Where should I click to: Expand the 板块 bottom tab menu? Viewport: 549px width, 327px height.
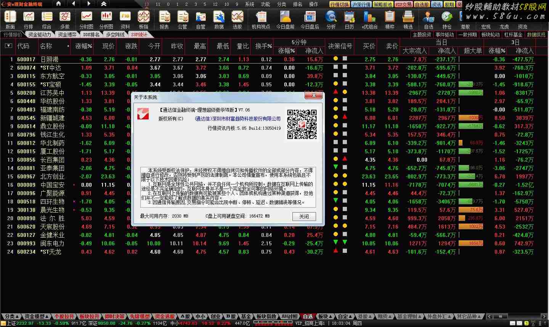[325, 316]
